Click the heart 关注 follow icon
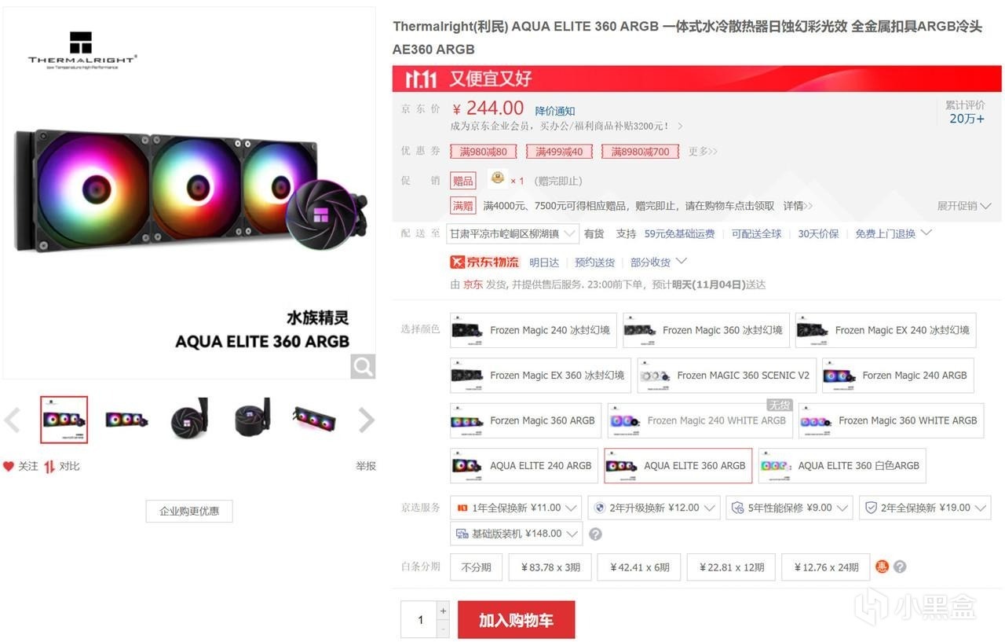Screen dimensions: 1005x642 pos(9,466)
